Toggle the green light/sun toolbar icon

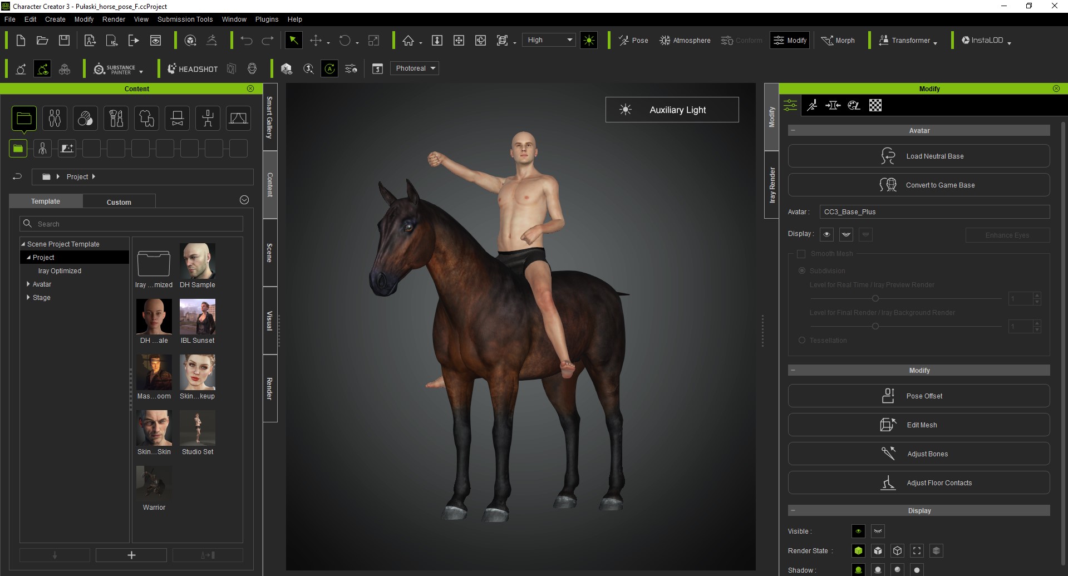tap(589, 40)
